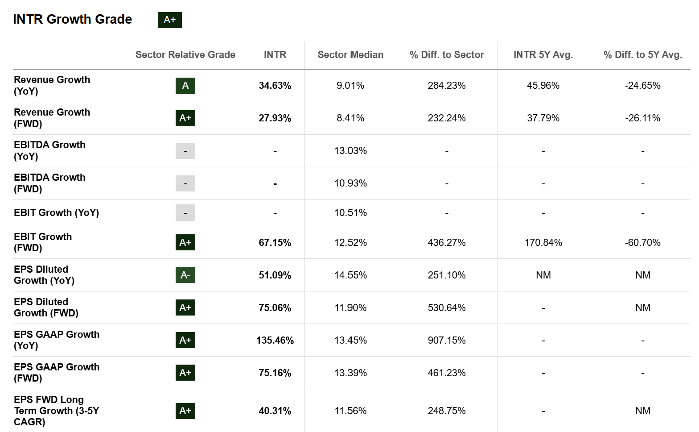The image size is (699, 432).
Task: Click the gray dash badge for EBITDA Growth (YoY)
Action: (x=185, y=151)
